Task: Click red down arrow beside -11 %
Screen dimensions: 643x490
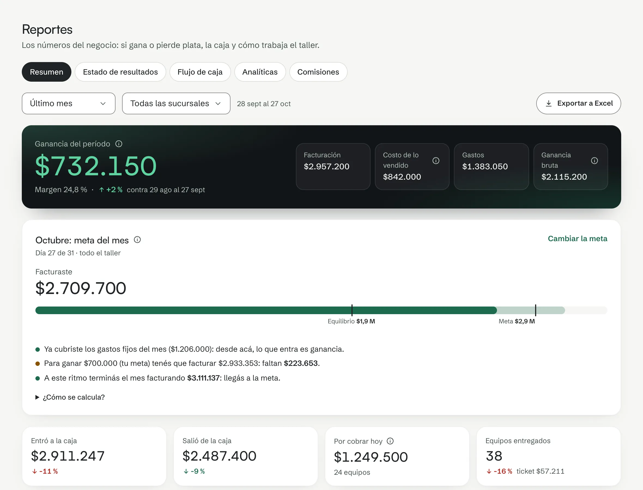Action: pos(34,471)
